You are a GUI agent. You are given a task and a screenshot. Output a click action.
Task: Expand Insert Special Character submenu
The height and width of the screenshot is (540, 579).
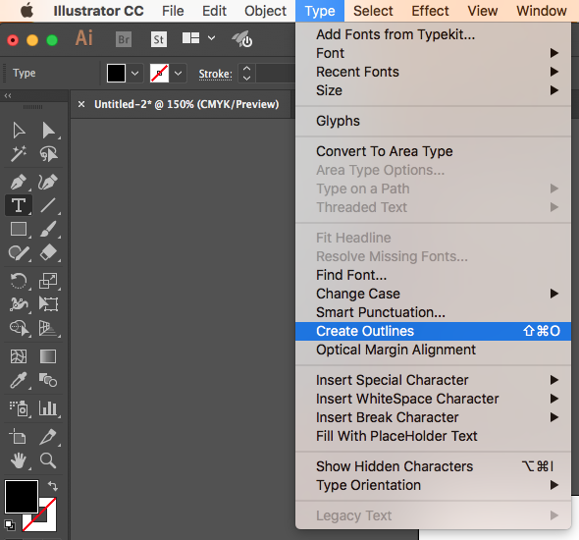click(433, 380)
